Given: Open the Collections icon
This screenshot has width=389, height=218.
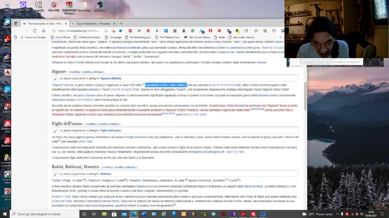Looking at the screenshot, I should click(x=265, y=31).
